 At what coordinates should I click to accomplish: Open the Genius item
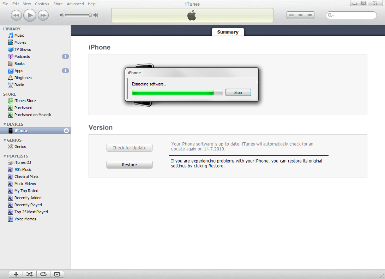pyautogui.click(x=20, y=147)
